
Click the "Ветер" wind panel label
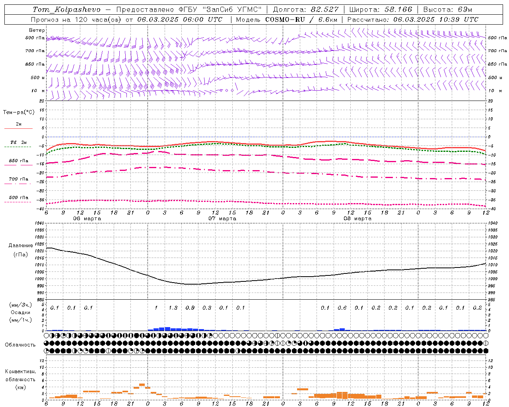click(x=37, y=30)
